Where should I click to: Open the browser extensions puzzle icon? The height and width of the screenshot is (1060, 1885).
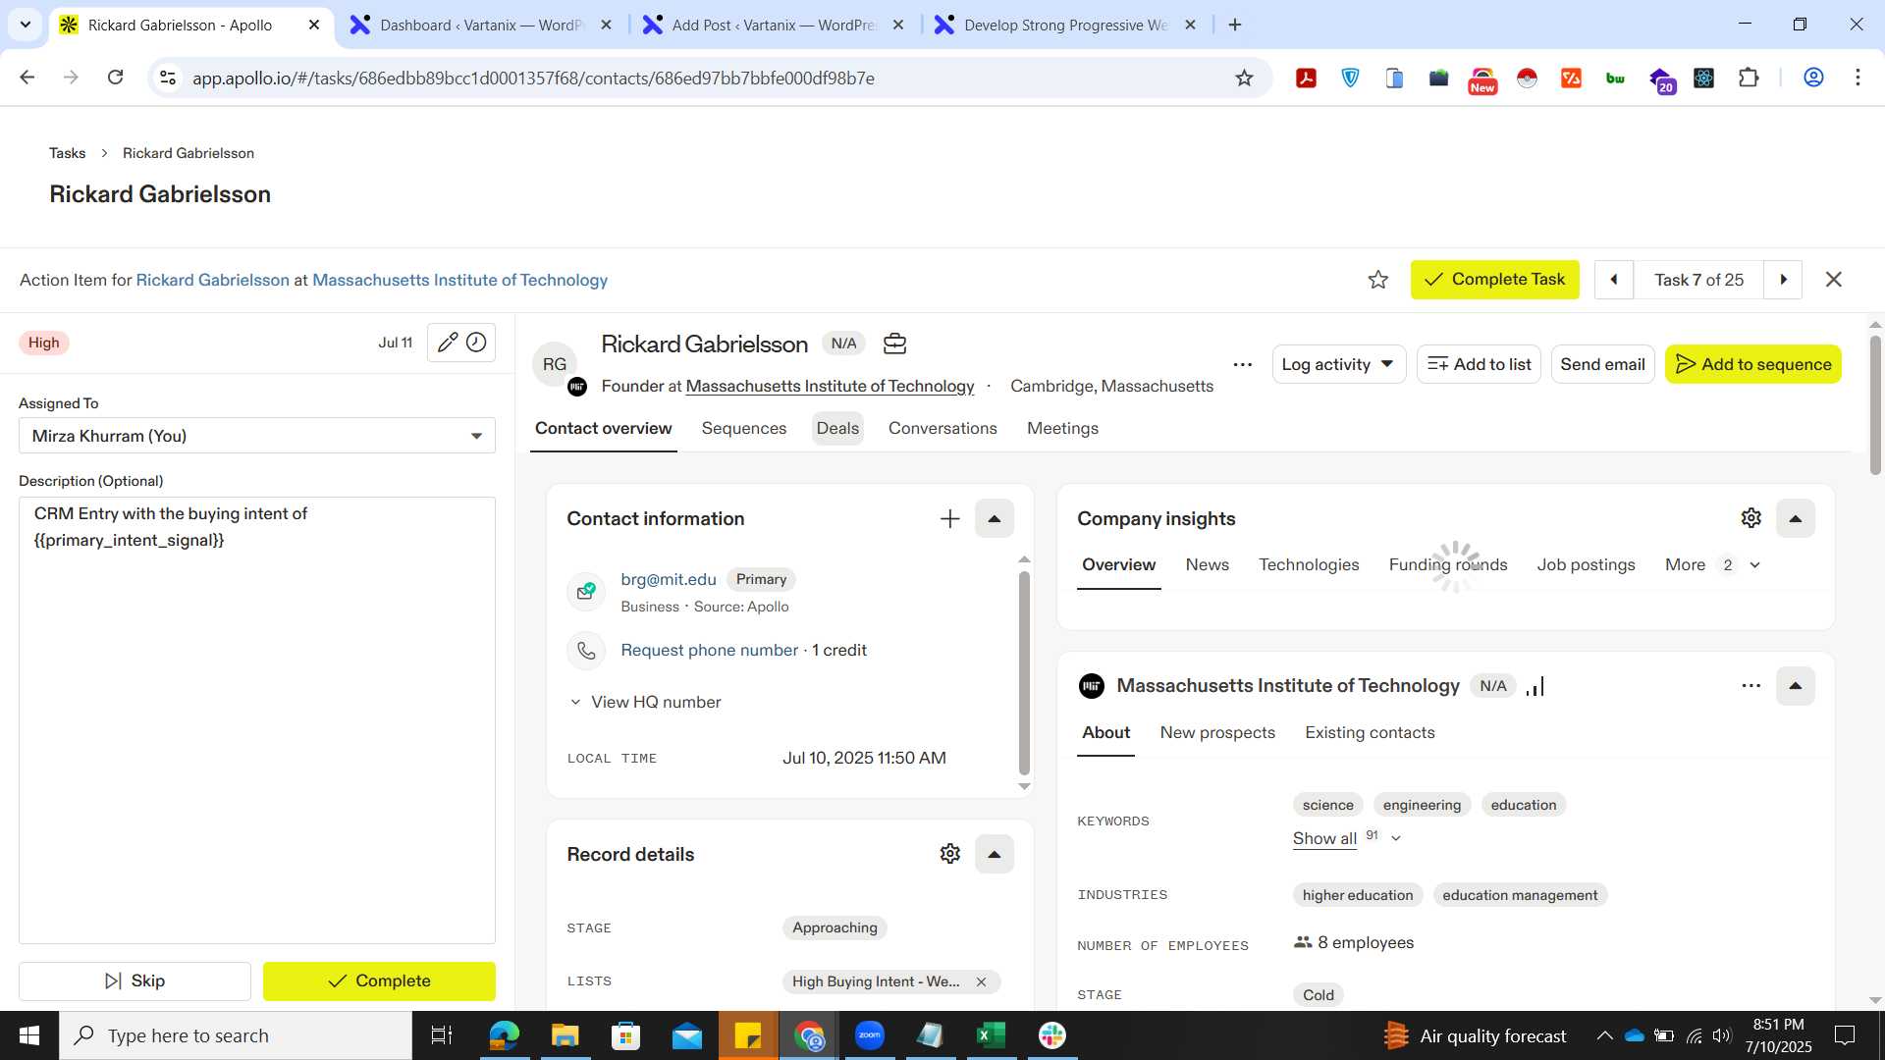pyautogui.click(x=1749, y=79)
